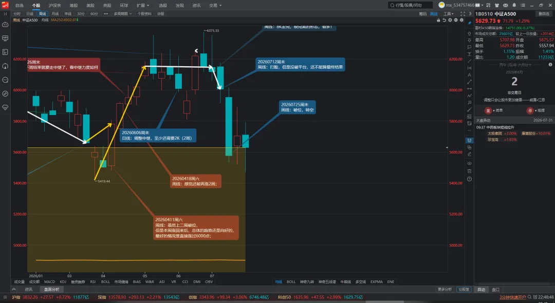Expand the 扩展 menu dropdown
Viewport: 555px width, 303px height.
[143, 5]
